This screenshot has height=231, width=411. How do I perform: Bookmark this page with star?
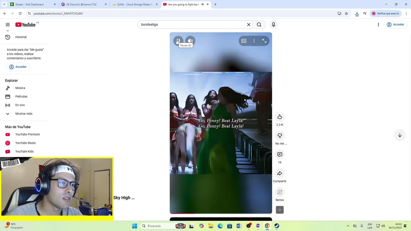tap(346, 13)
